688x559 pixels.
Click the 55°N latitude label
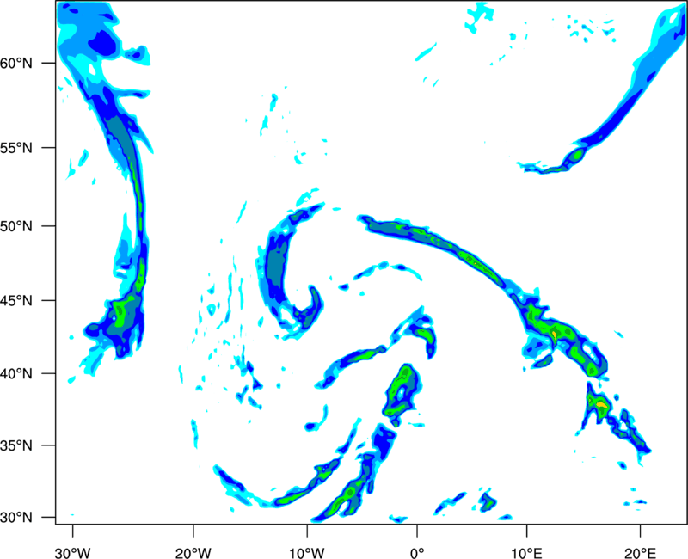16,147
